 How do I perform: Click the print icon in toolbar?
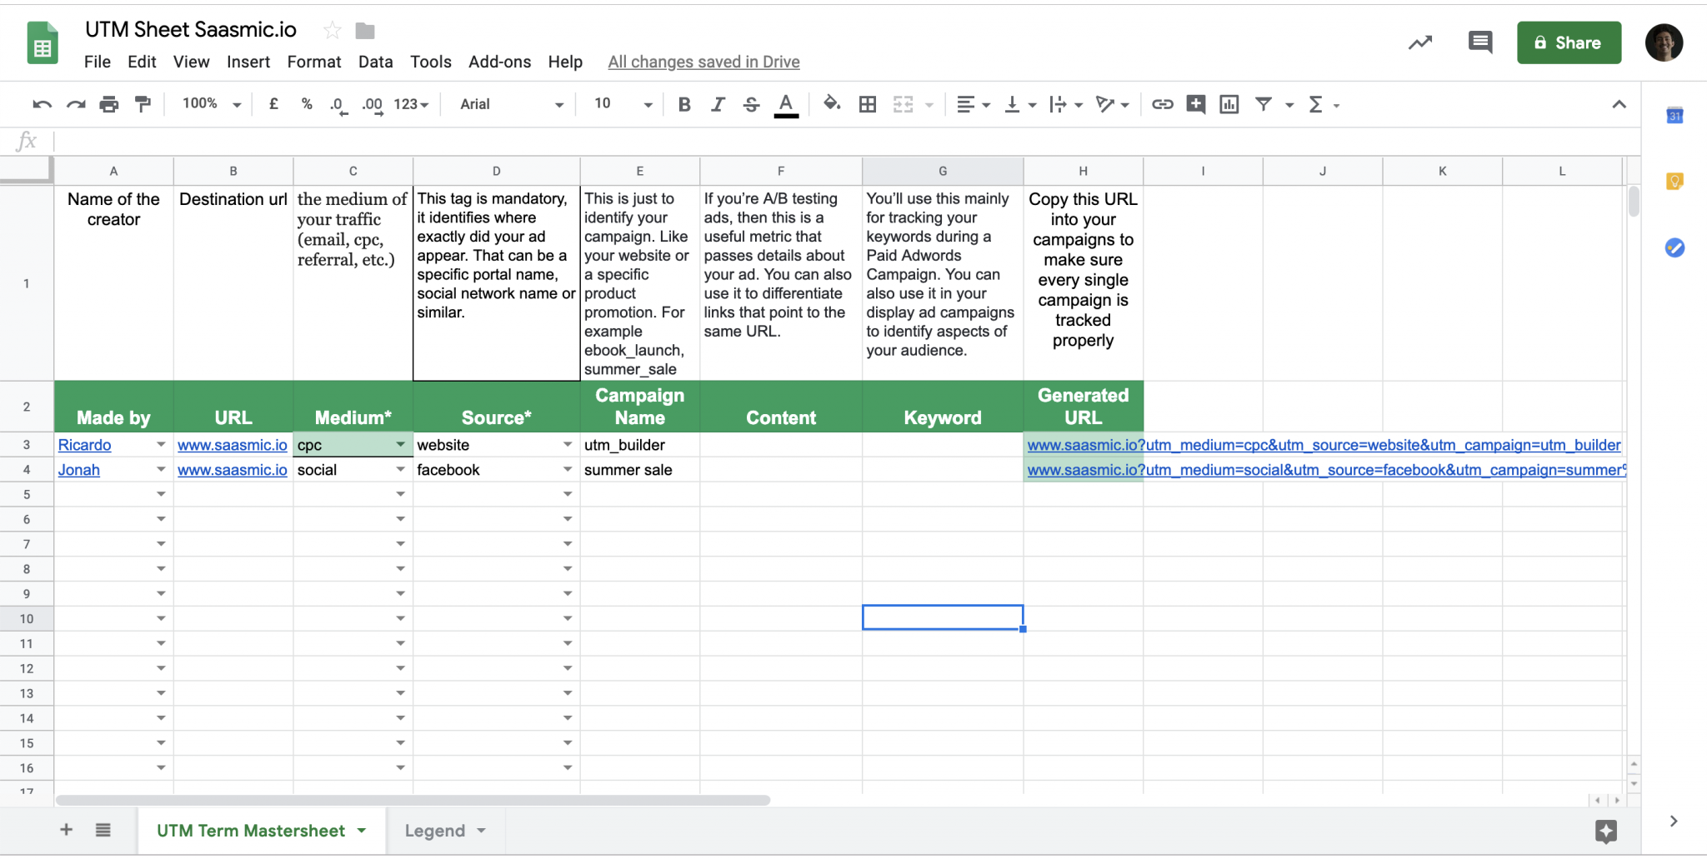pos(108,104)
